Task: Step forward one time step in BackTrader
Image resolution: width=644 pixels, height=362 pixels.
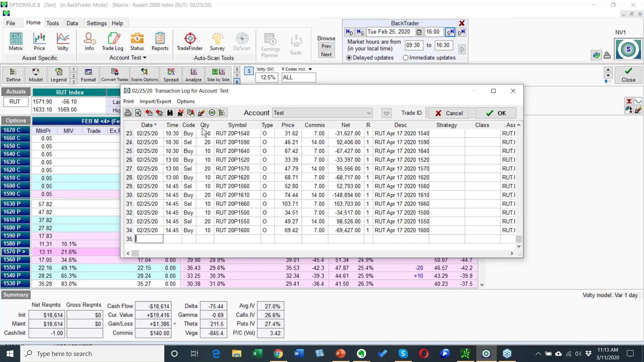Action: pos(450,32)
